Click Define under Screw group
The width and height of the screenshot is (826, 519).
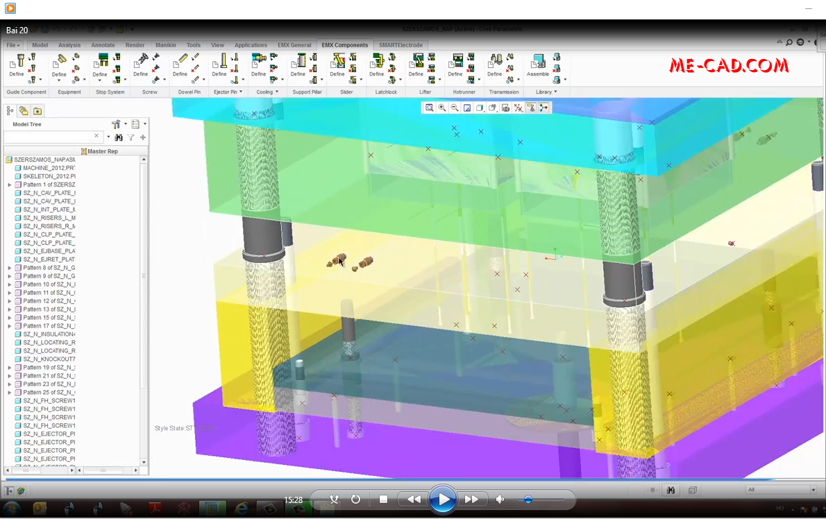[x=139, y=71]
